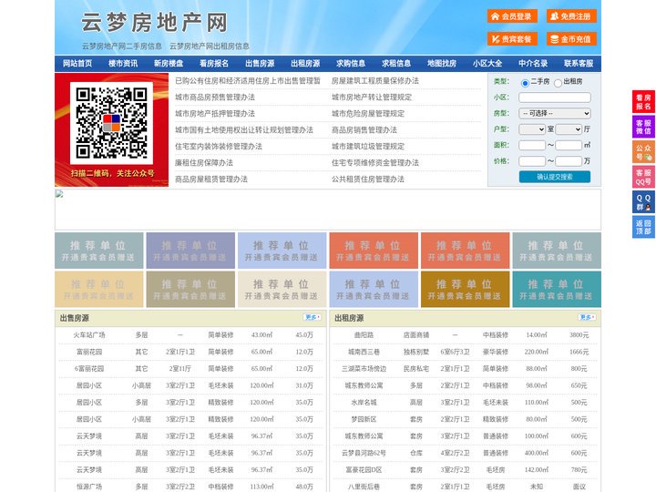Open 求租信息 navigation item
Image resolution: width=656 pixels, height=492 pixels.
(396, 64)
